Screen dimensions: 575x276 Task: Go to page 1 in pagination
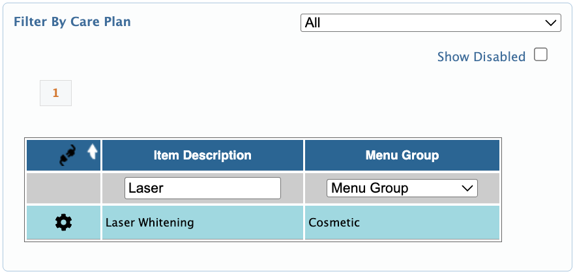tap(56, 93)
